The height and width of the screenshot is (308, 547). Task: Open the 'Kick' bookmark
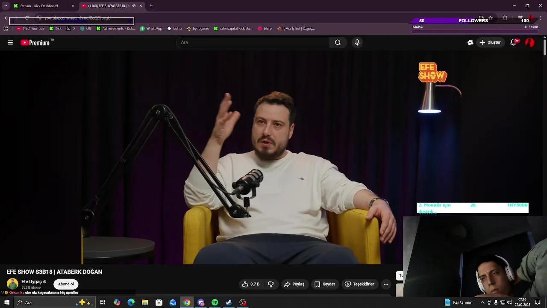click(x=55, y=29)
